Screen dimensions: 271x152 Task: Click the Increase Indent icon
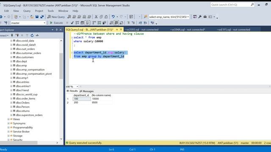[145, 23]
